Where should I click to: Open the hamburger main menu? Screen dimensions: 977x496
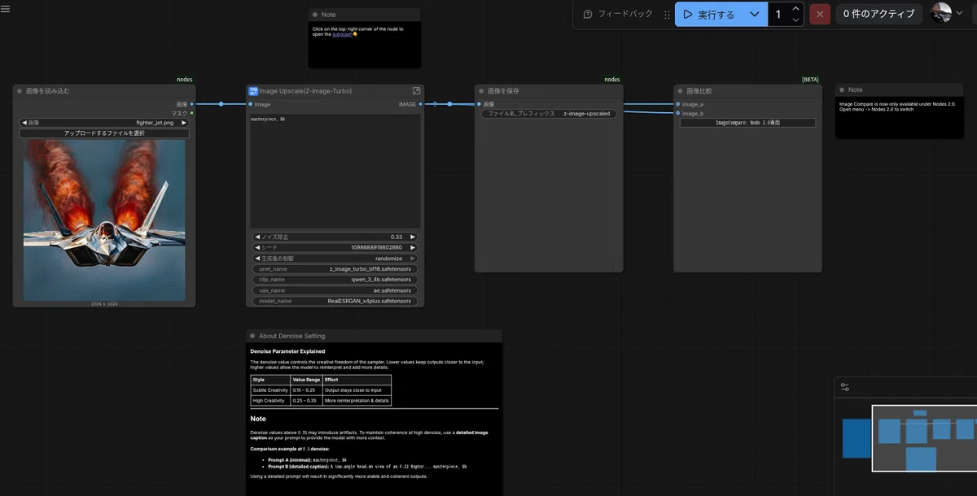coord(6,9)
